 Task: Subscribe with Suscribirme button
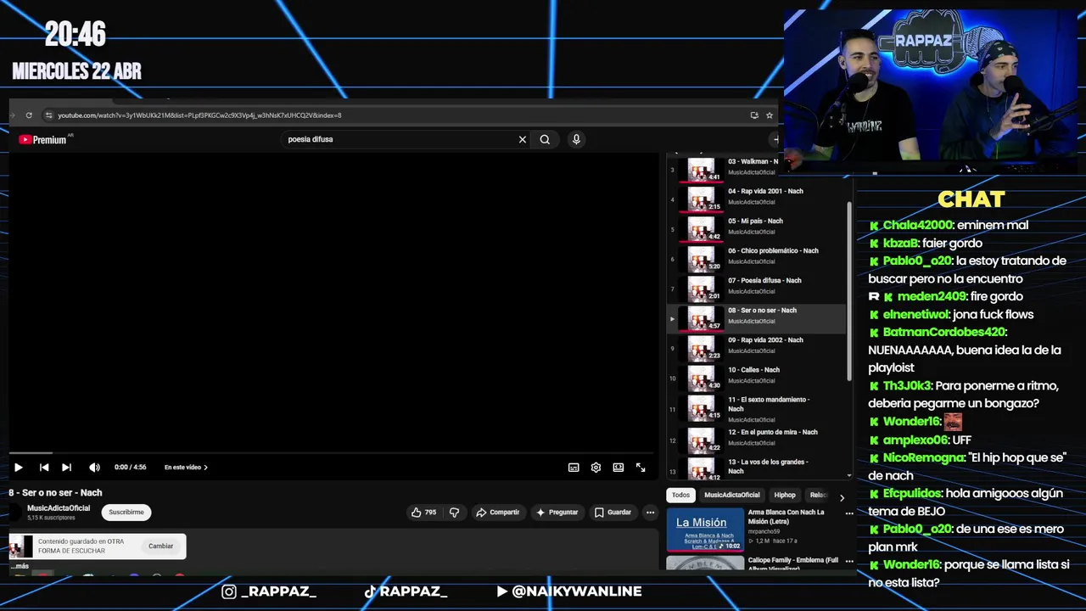(x=126, y=513)
